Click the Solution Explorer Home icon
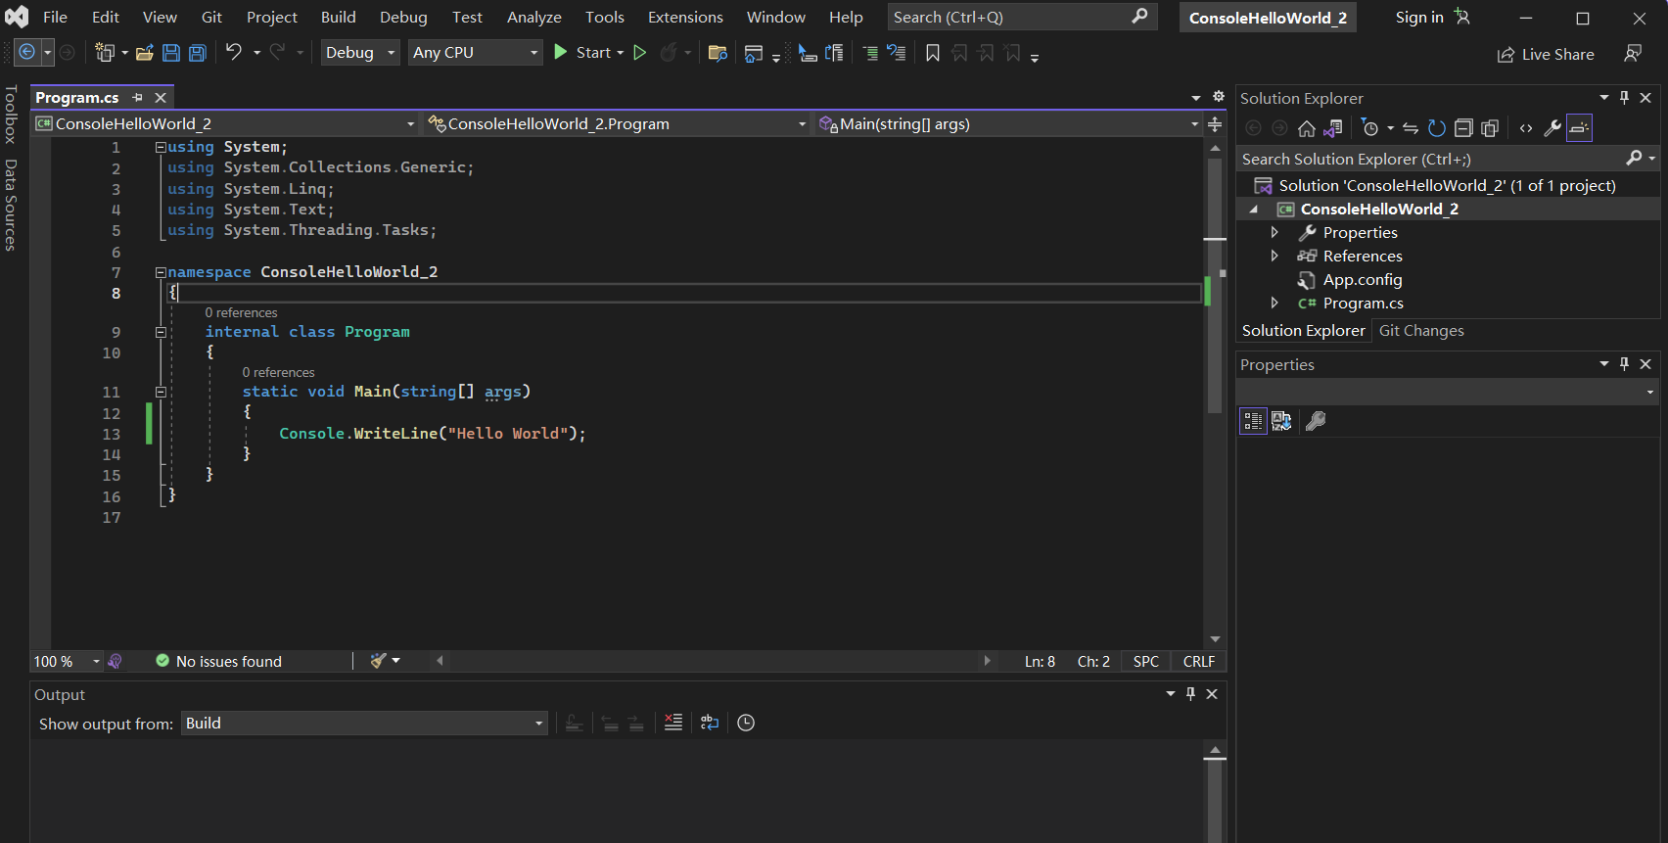The image size is (1668, 843). coord(1307,128)
